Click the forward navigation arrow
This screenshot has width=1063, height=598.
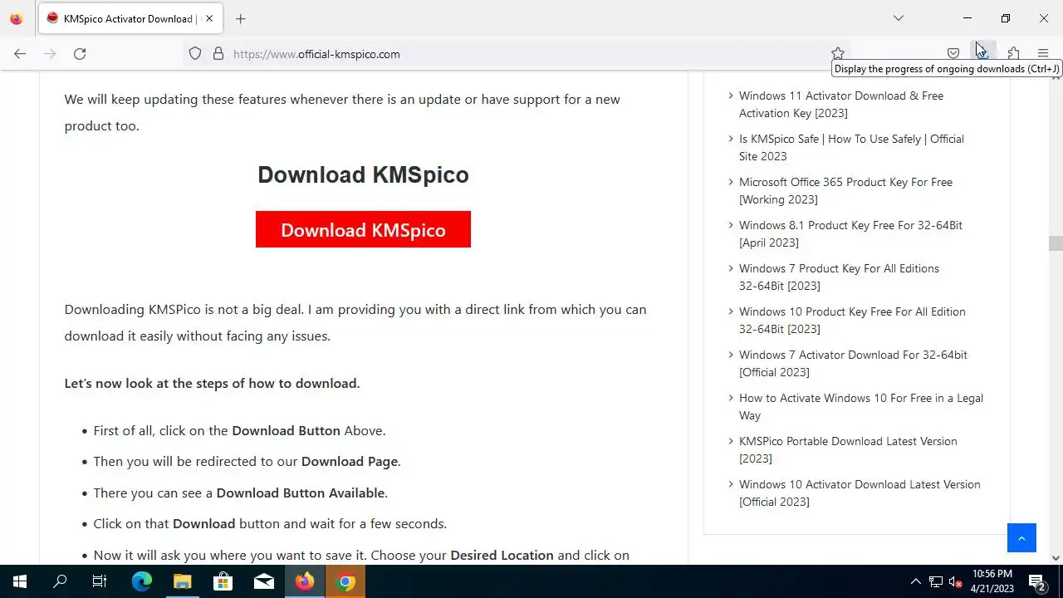tap(50, 54)
